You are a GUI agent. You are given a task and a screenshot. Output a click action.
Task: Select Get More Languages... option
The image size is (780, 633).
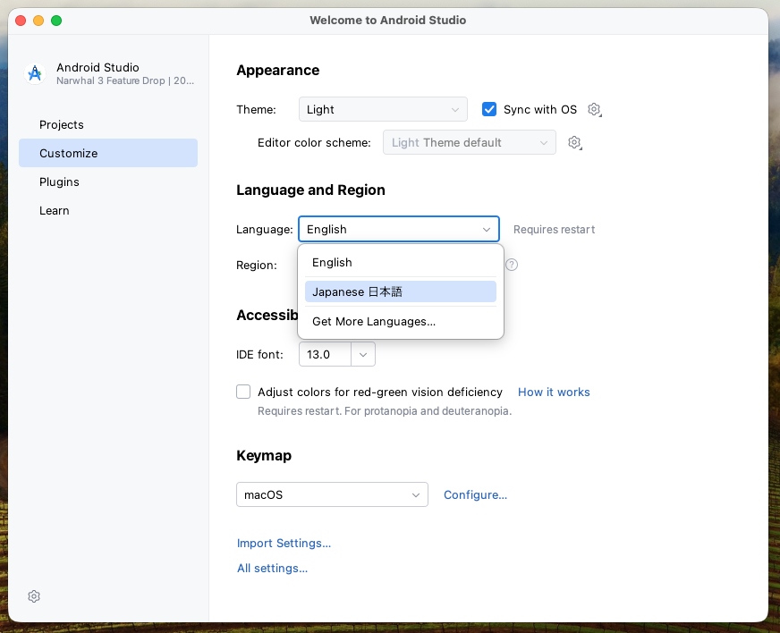(x=401, y=322)
